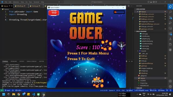This screenshot has width=173, height=97.
Task: Click the UTF-8 encoding indicator
Action: (118, 90)
